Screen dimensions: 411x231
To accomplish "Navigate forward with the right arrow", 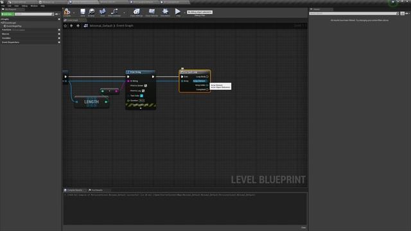I will click(78, 26).
